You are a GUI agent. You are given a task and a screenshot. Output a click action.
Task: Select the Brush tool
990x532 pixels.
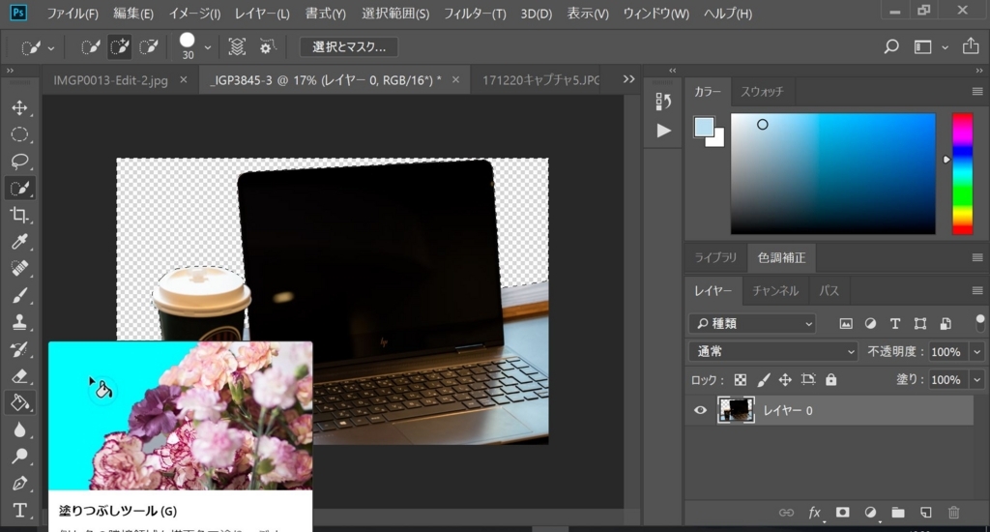[x=19, y=295]
